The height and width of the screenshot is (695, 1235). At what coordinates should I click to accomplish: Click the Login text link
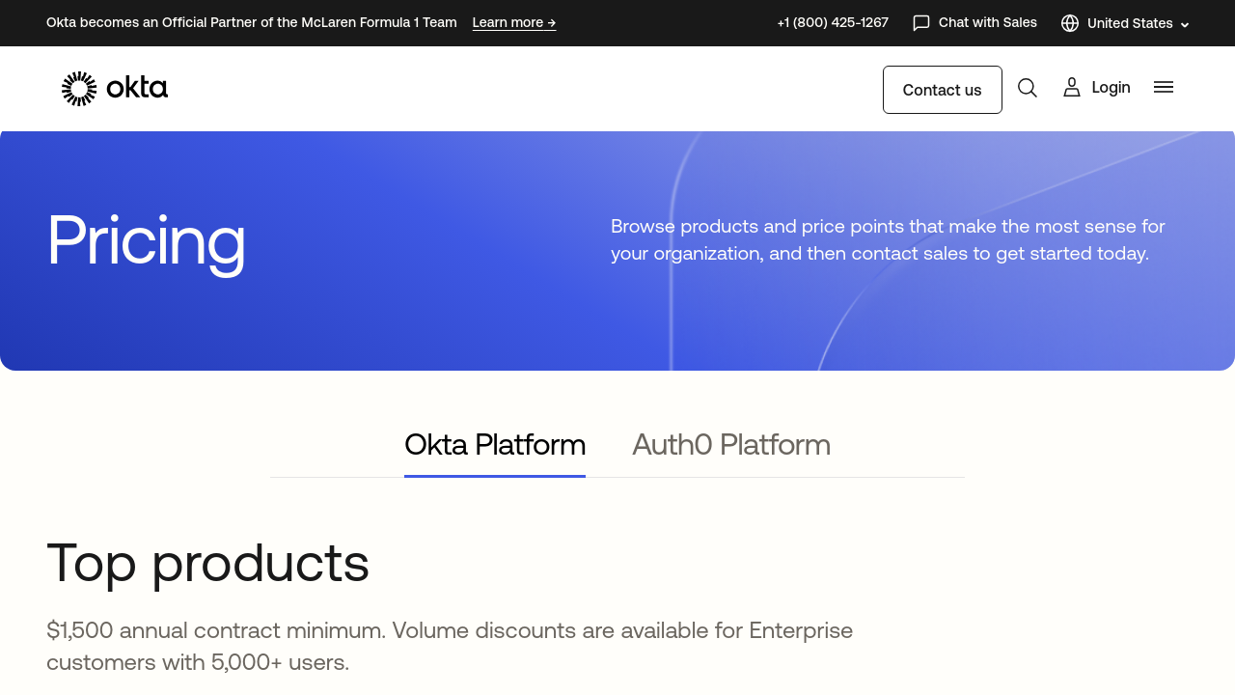[x=1111, y=88]
